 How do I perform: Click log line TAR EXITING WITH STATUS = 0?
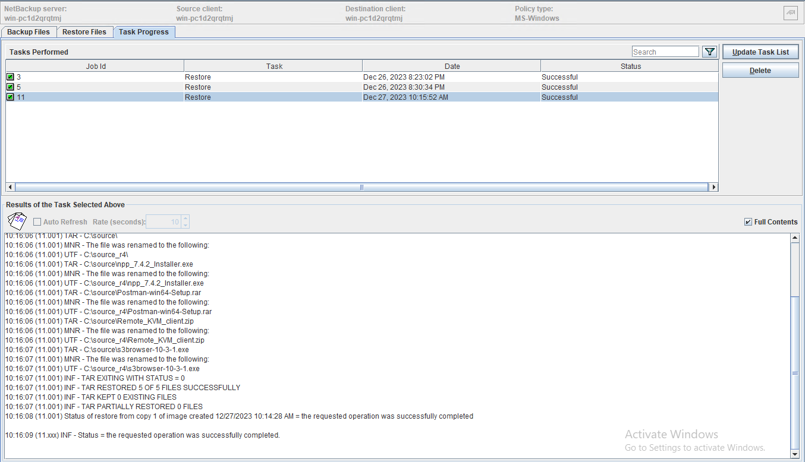pyautogui.click(x=95, y=378)
